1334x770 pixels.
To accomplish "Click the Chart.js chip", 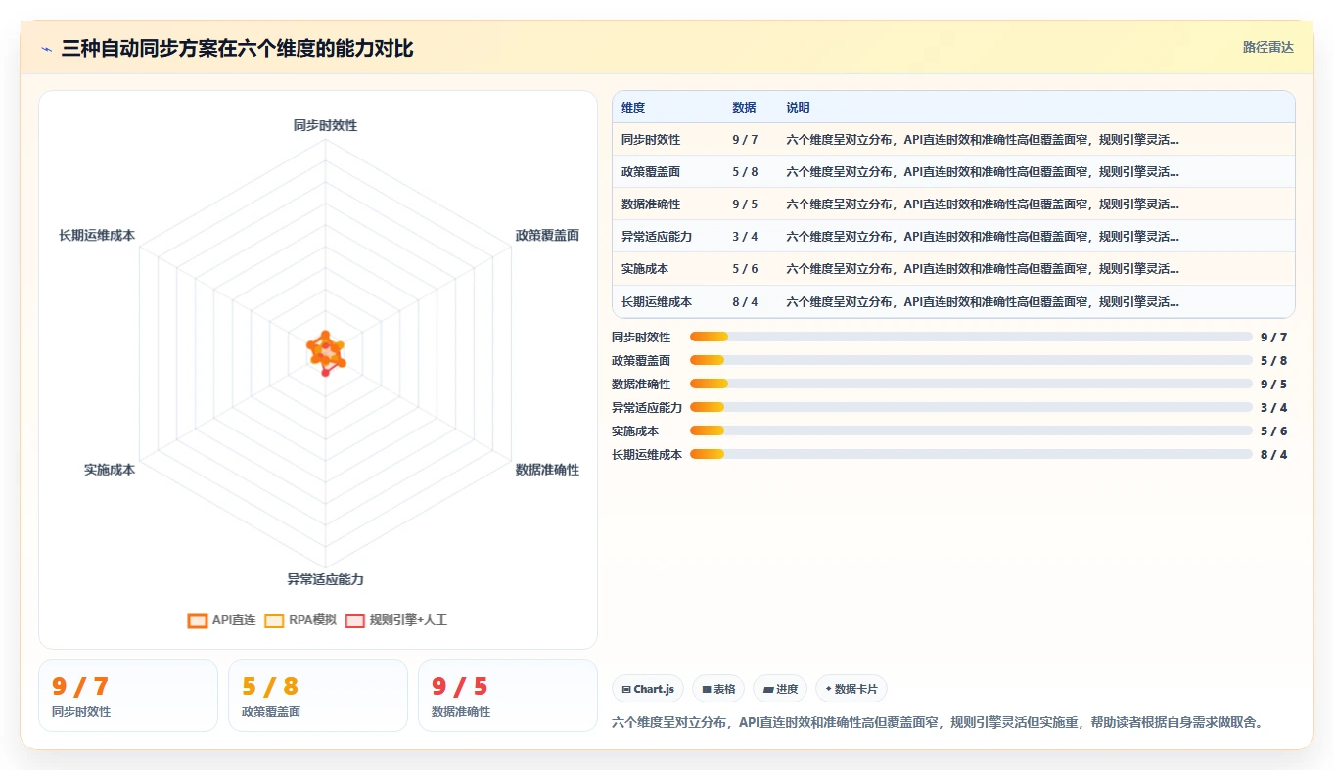I will [x=648, y=689].
